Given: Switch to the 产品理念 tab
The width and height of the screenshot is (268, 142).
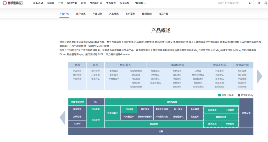Looking at the screenshot, I should click(x=114, y=14).
